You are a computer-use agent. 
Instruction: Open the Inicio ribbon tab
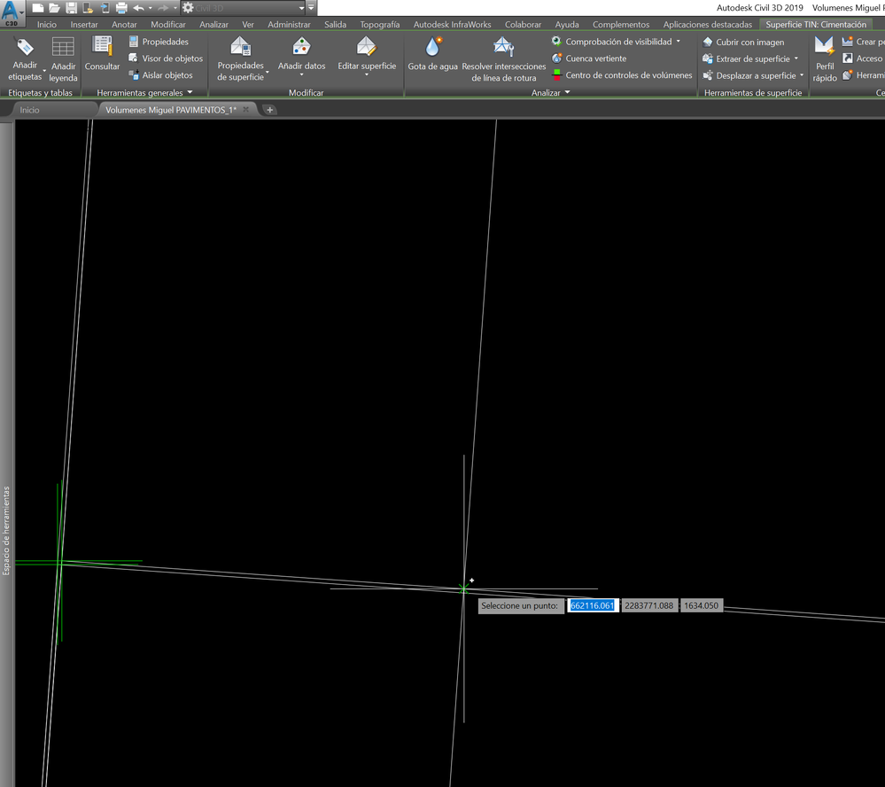[47, 24]
